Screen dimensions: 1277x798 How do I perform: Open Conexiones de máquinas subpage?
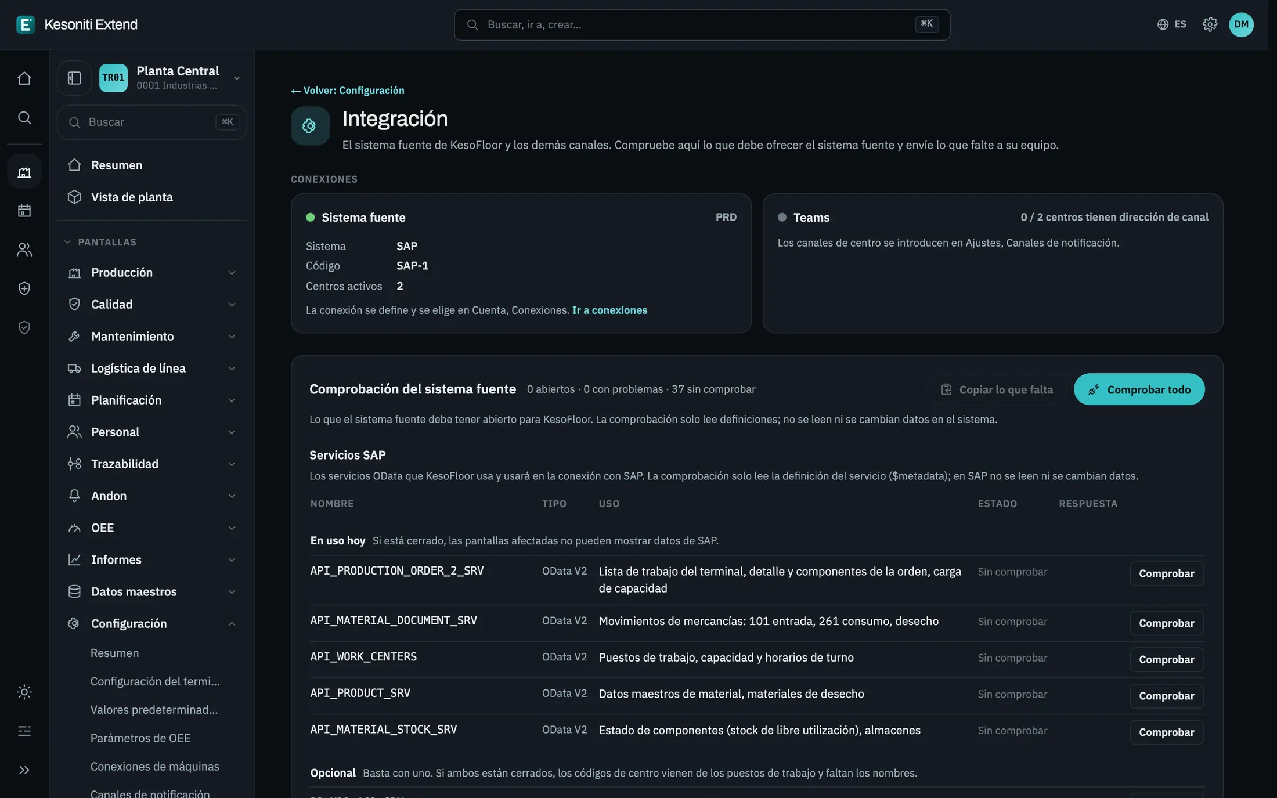(x=154, y=767)
